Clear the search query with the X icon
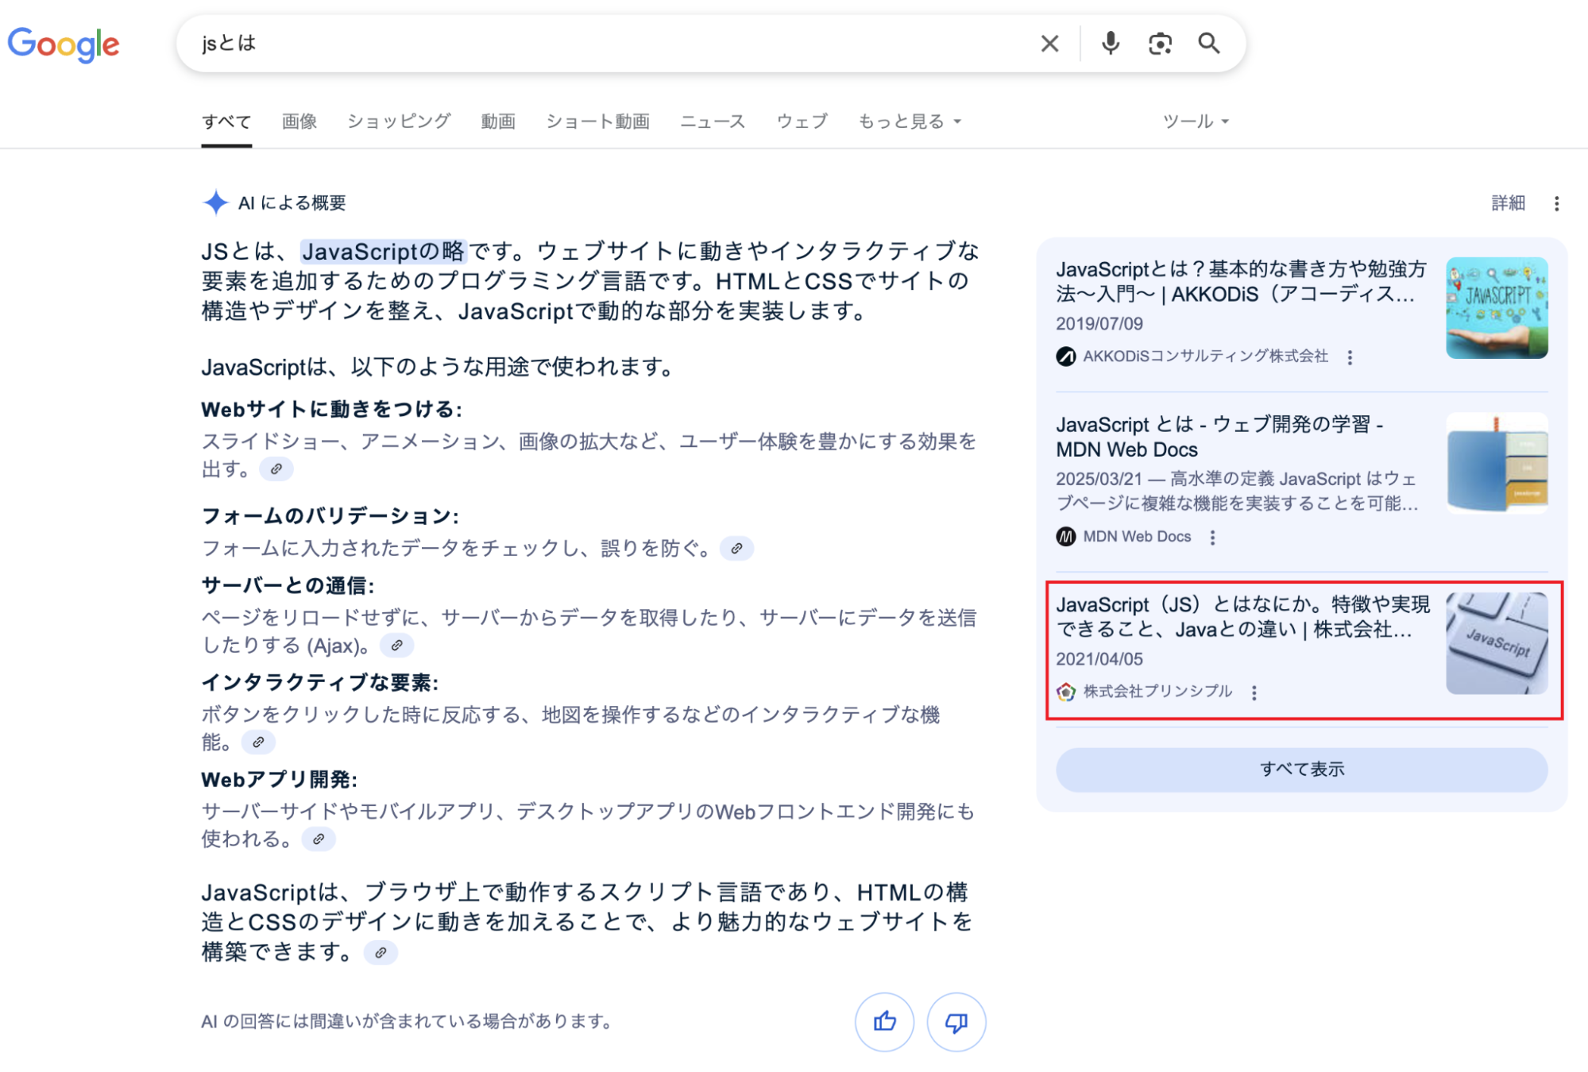Image resolution: width=1588 pixels, height=1072 pixels. click(1049, 43)
